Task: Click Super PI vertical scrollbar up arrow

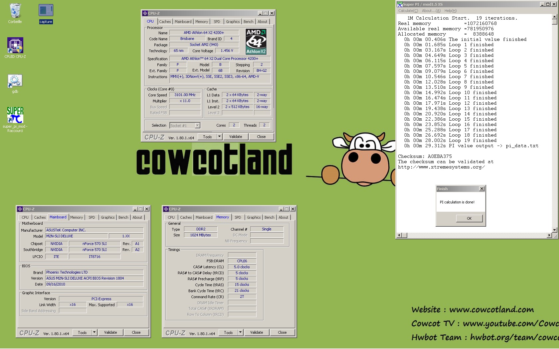Action: coord(554,17)
